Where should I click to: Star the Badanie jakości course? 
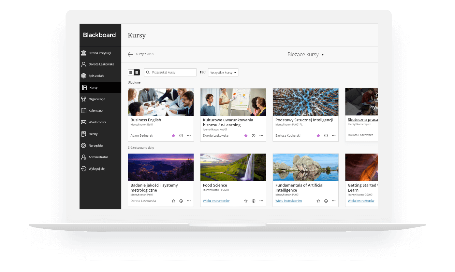click(x=173, y=201)
